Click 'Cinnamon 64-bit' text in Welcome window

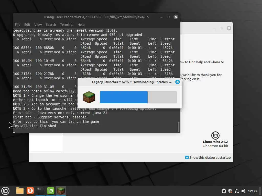[215, 146]
